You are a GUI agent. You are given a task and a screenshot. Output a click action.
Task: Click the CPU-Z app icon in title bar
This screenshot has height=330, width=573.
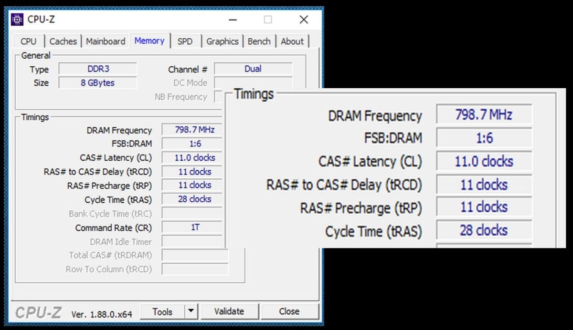point(17,19)
